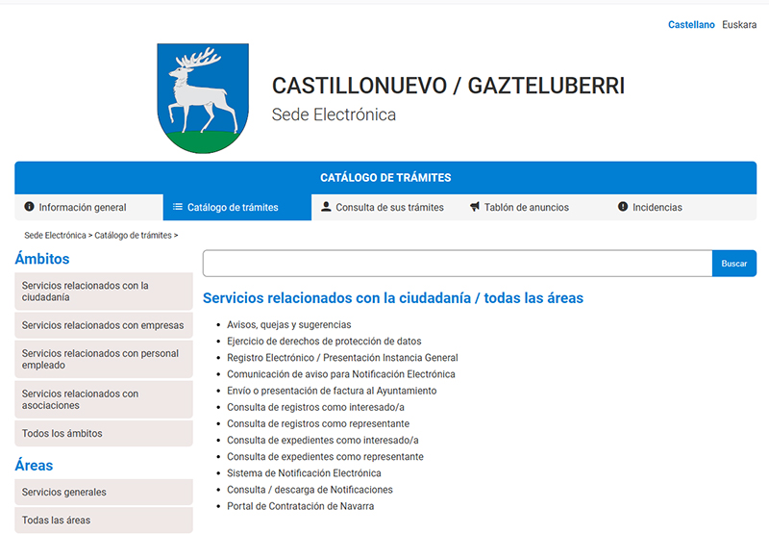The image size is (769, 534).
Task: Go to Consulta de sus trámites tab
Action: (385, 207)
